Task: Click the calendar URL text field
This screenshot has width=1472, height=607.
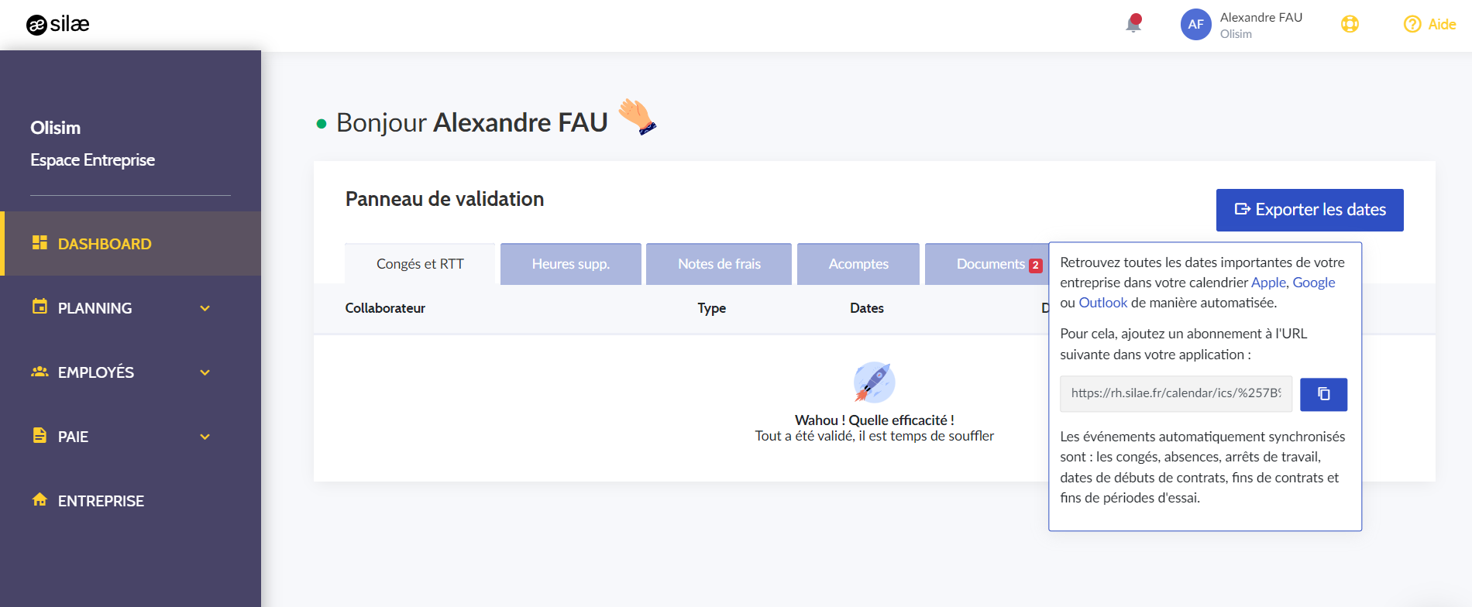Action: click(x=1176, y=393)
